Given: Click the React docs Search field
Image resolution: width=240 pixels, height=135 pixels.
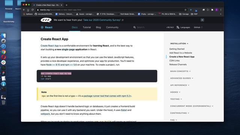Looking at the screenshot, I should coord(141,27).
